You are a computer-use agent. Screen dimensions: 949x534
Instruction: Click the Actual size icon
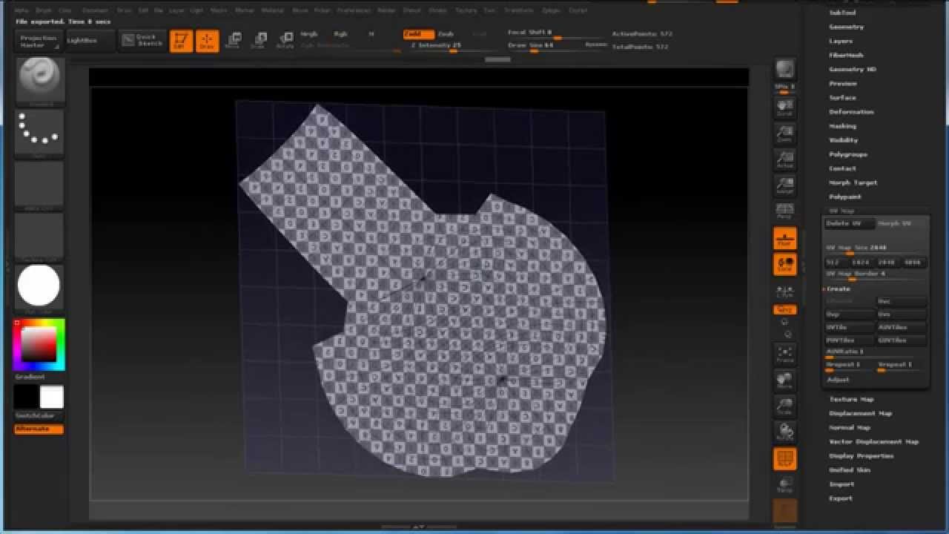(x=784, y=159)
